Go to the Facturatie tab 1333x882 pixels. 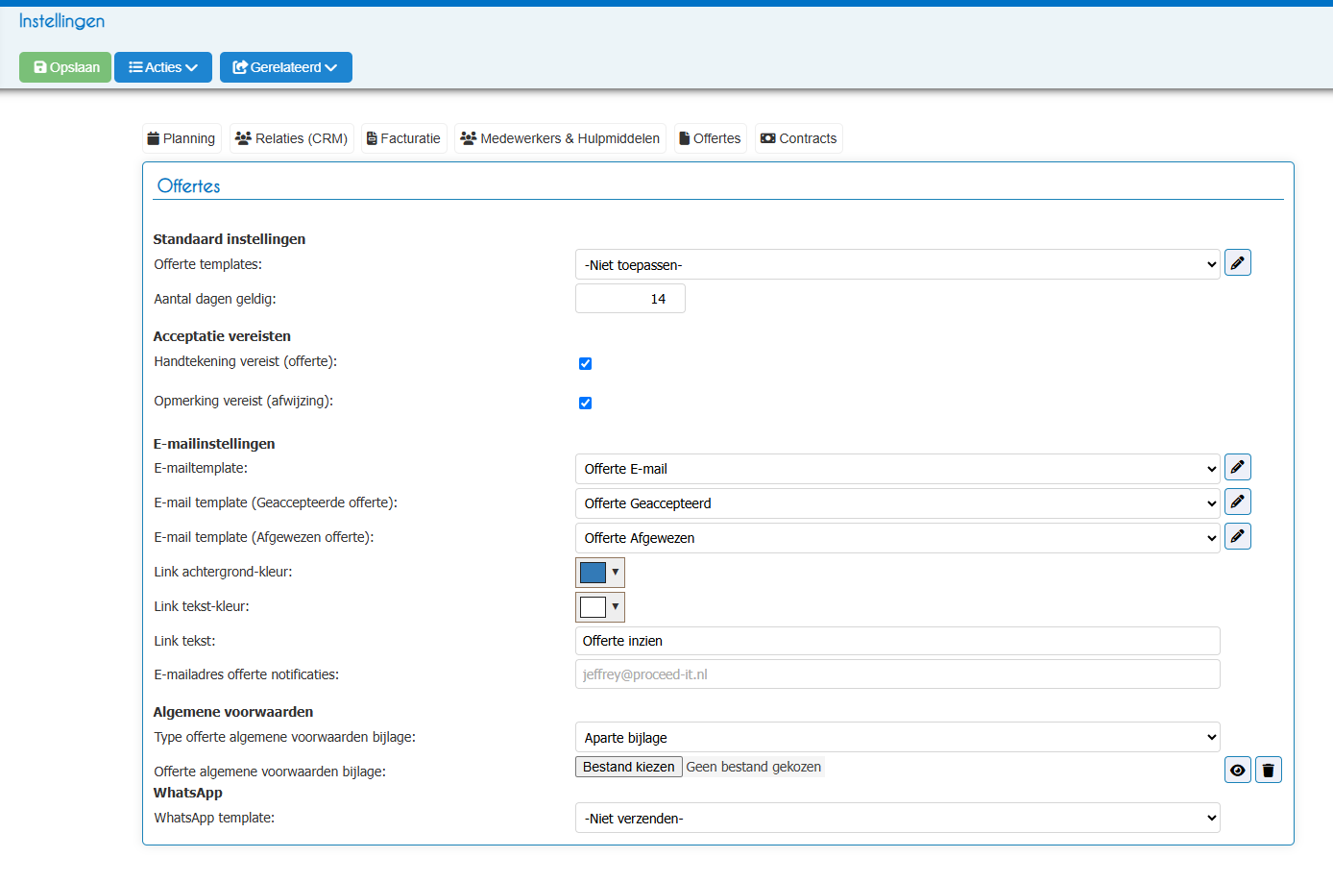pos(404,138)
